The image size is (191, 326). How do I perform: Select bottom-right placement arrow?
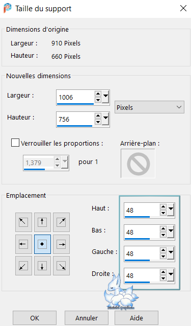(61, 266)
